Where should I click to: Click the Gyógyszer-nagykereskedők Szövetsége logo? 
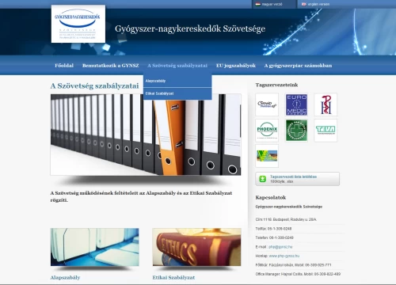click(x=78, y=24)
